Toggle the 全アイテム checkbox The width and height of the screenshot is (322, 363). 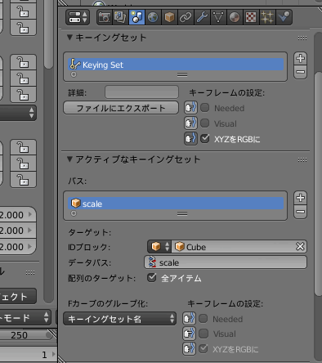151,278
